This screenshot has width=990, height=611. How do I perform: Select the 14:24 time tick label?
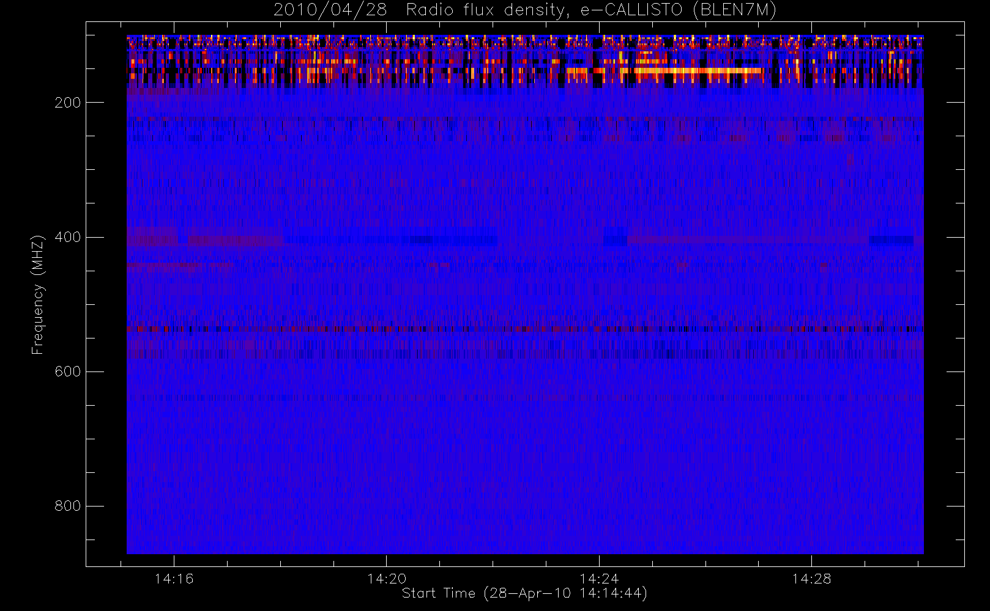[599, 579]
